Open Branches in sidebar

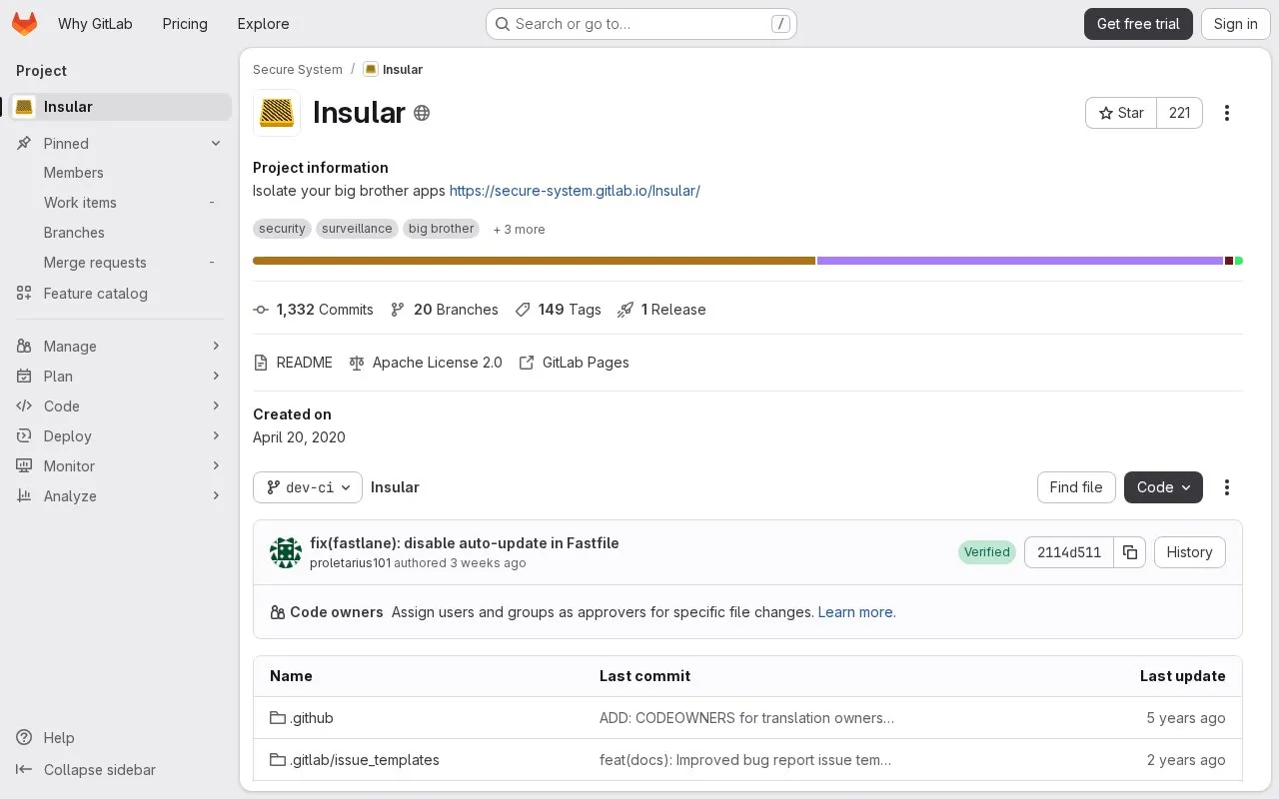pyautogui.click(x=120, y=233)
